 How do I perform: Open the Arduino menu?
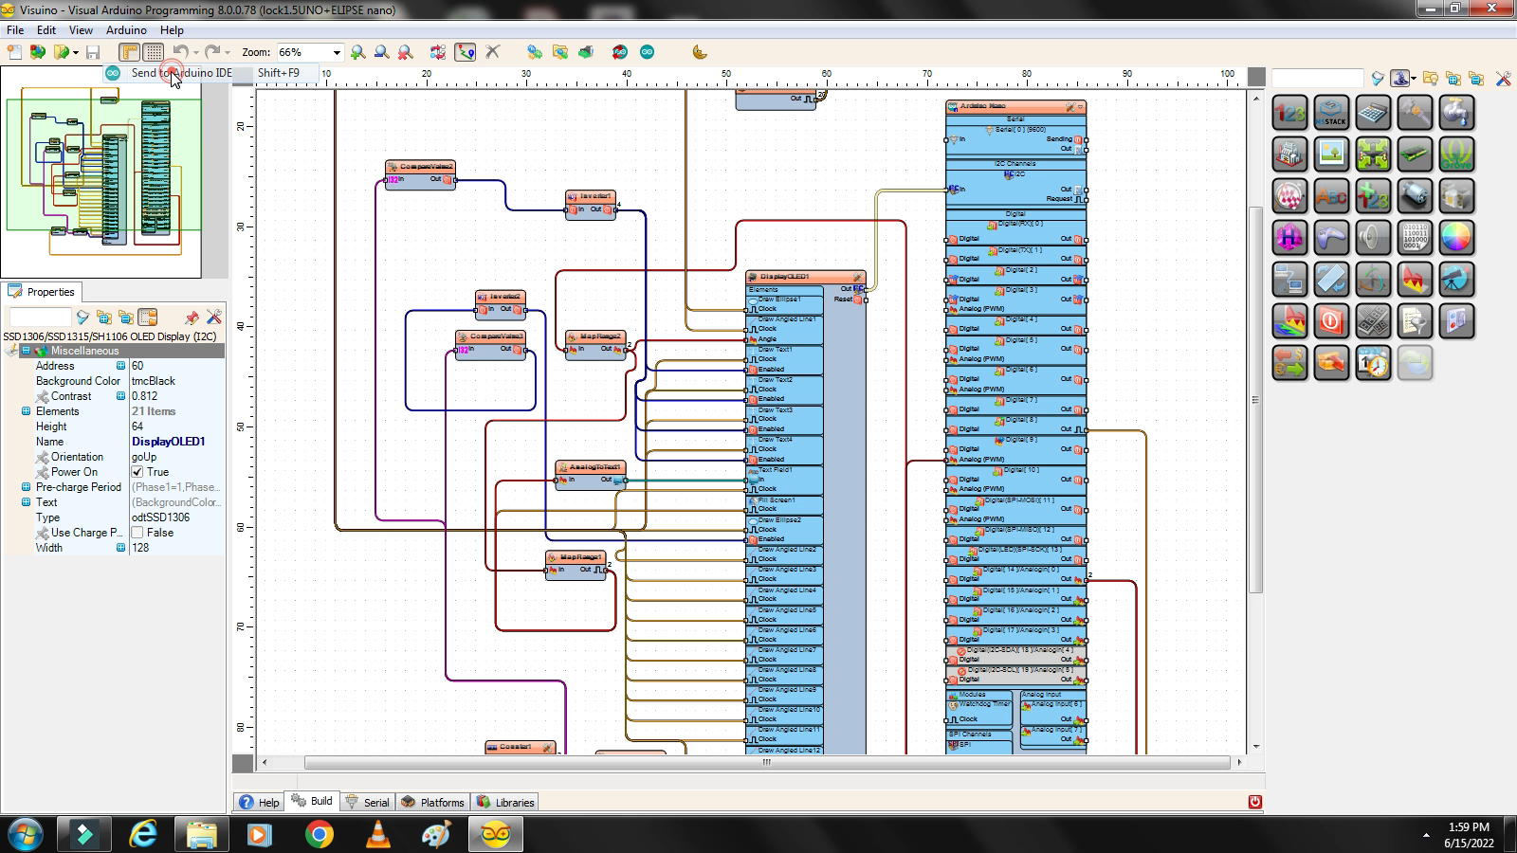(x=125, y=29)
